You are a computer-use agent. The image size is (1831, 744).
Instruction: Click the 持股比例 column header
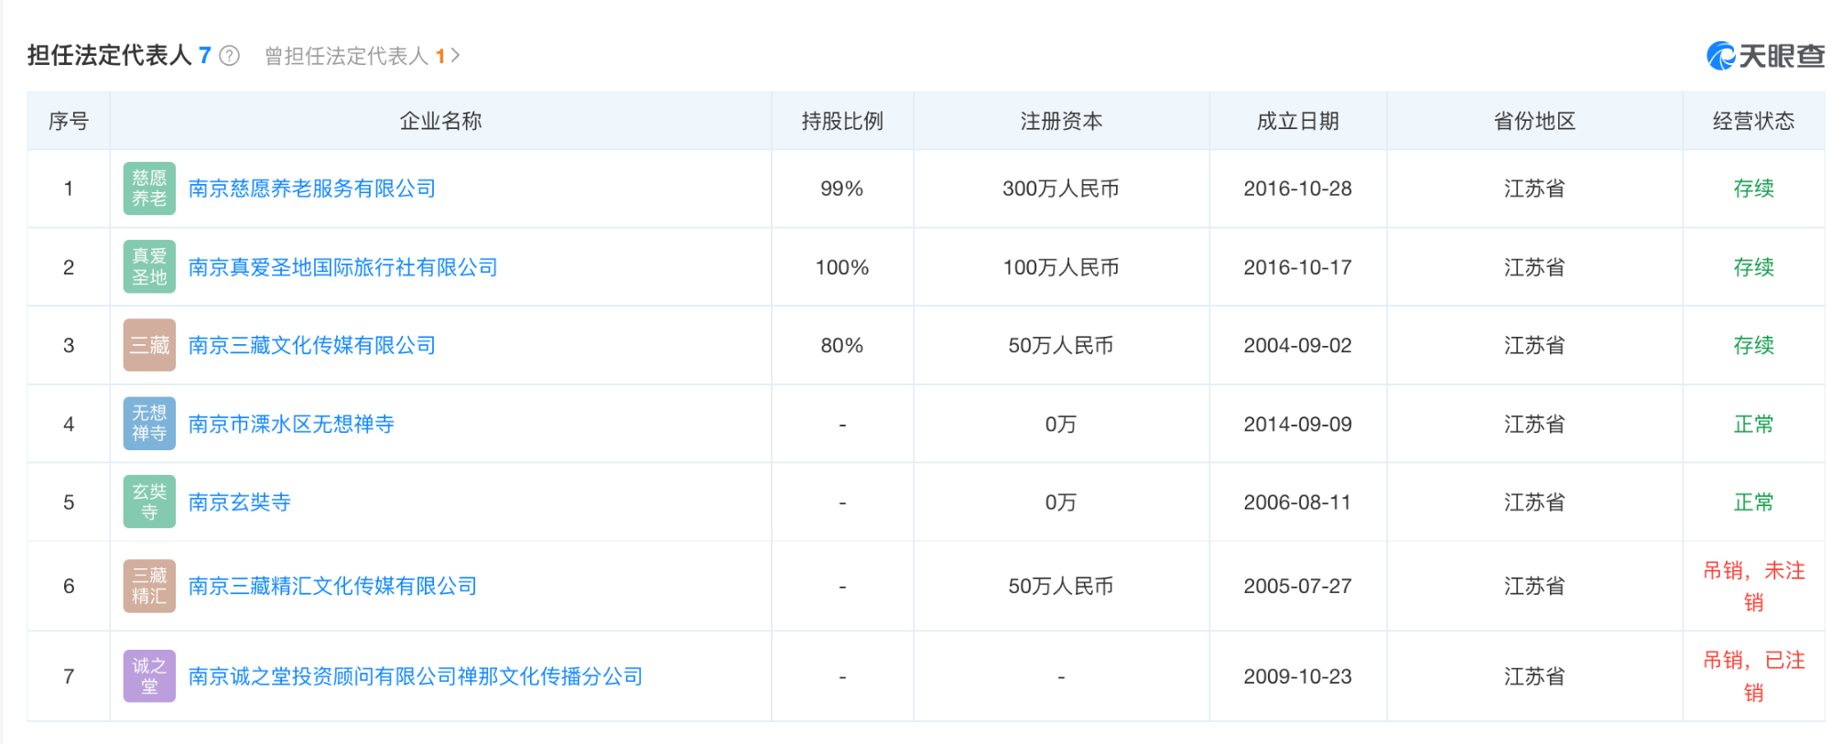[x=842, y=121]
